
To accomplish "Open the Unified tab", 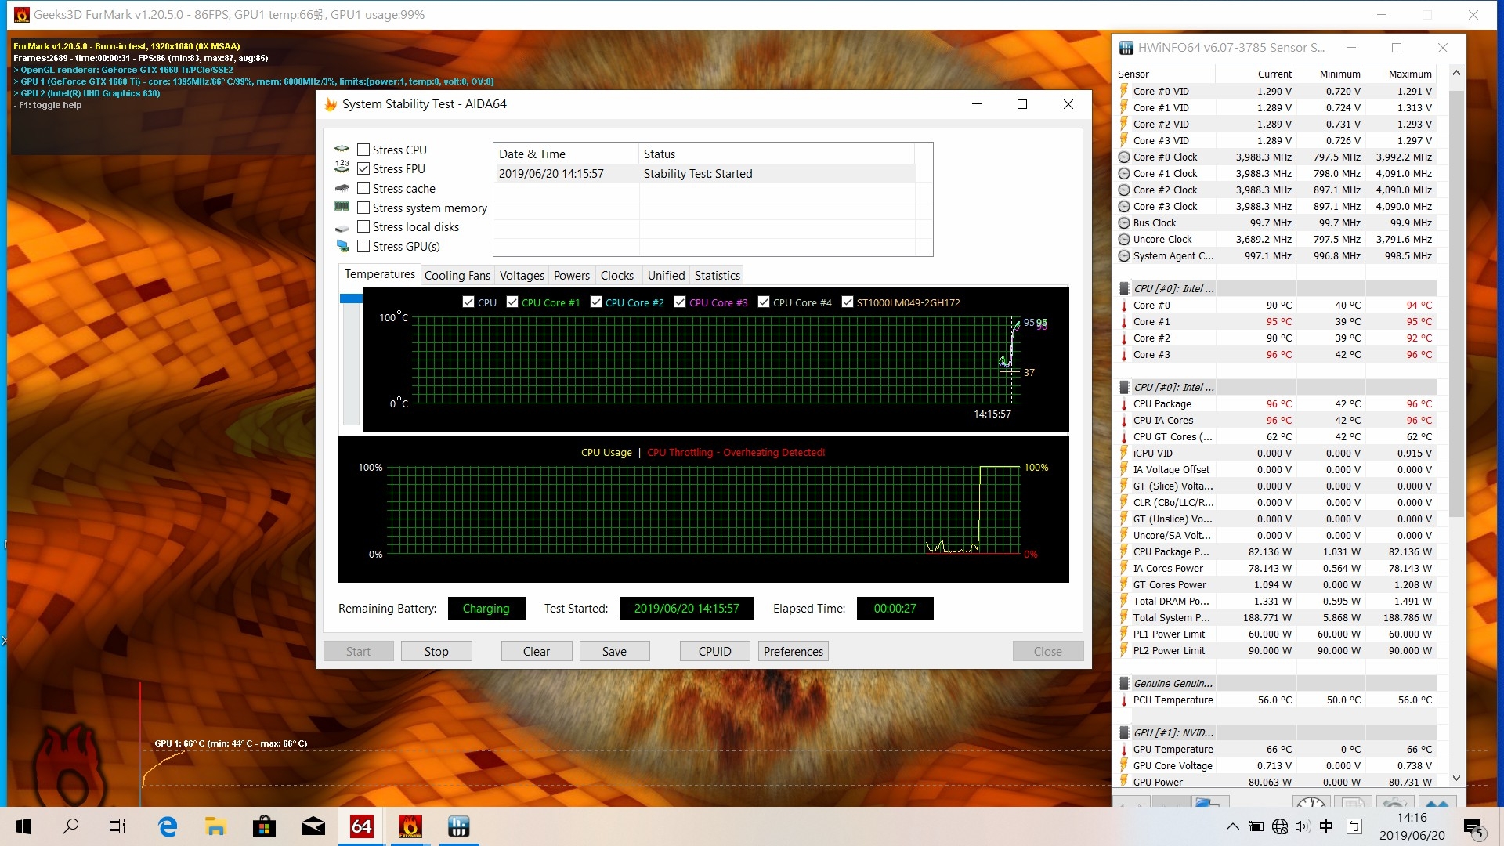I will pos(666,275).
